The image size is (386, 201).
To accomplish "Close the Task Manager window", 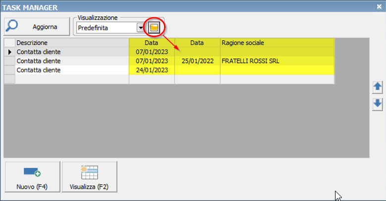I will coord(379,6).
